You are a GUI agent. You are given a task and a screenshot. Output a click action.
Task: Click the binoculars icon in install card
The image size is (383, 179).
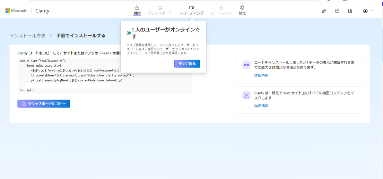click(x=247, y=65)
